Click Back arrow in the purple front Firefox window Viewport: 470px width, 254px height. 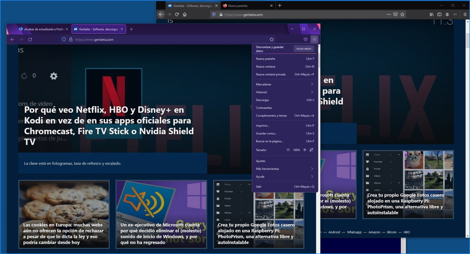coord(12,39)
